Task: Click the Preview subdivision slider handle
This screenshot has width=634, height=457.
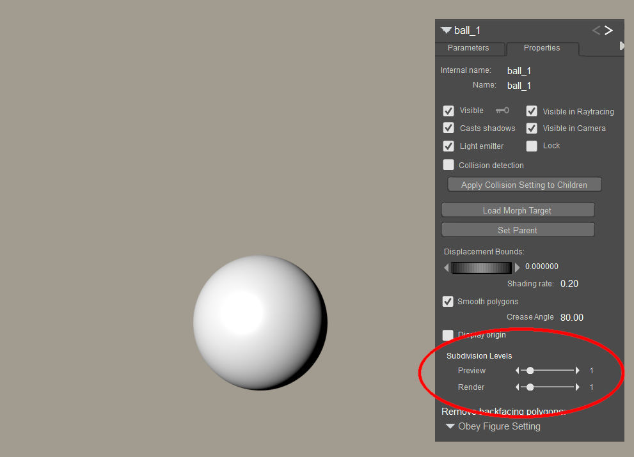Action: [530, 371]
